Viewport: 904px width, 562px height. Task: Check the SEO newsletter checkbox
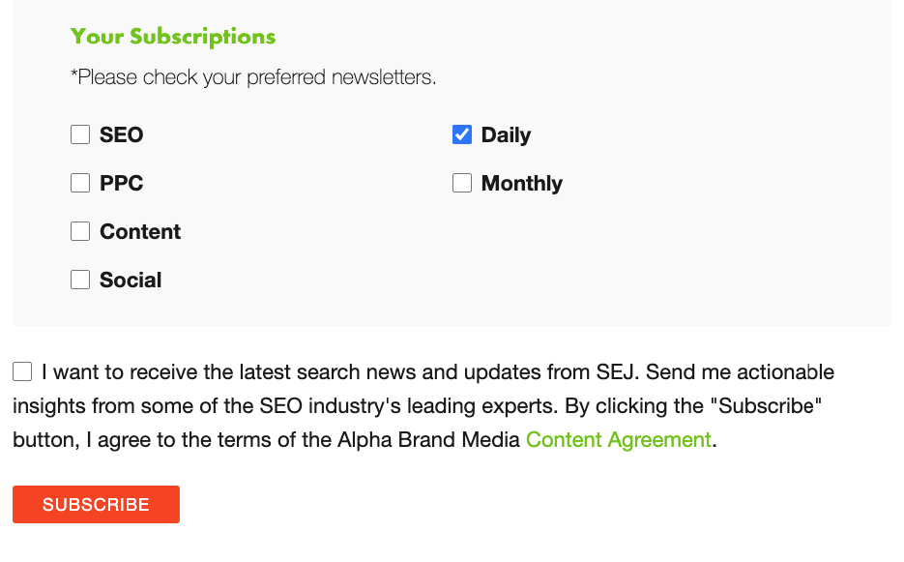[x=80, y=134]
